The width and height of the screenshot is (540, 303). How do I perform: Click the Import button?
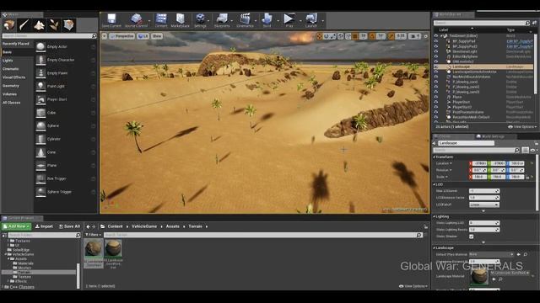tap(44, 226)
